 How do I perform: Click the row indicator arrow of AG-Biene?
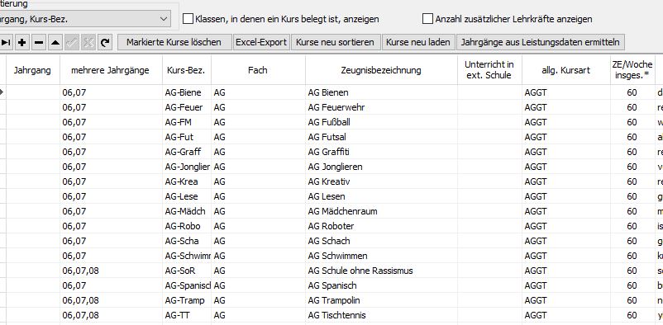tap(2, 92)
